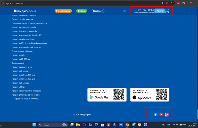Click the App Store download badge
The image size is (198, 128).
click(x=150, y=95)
